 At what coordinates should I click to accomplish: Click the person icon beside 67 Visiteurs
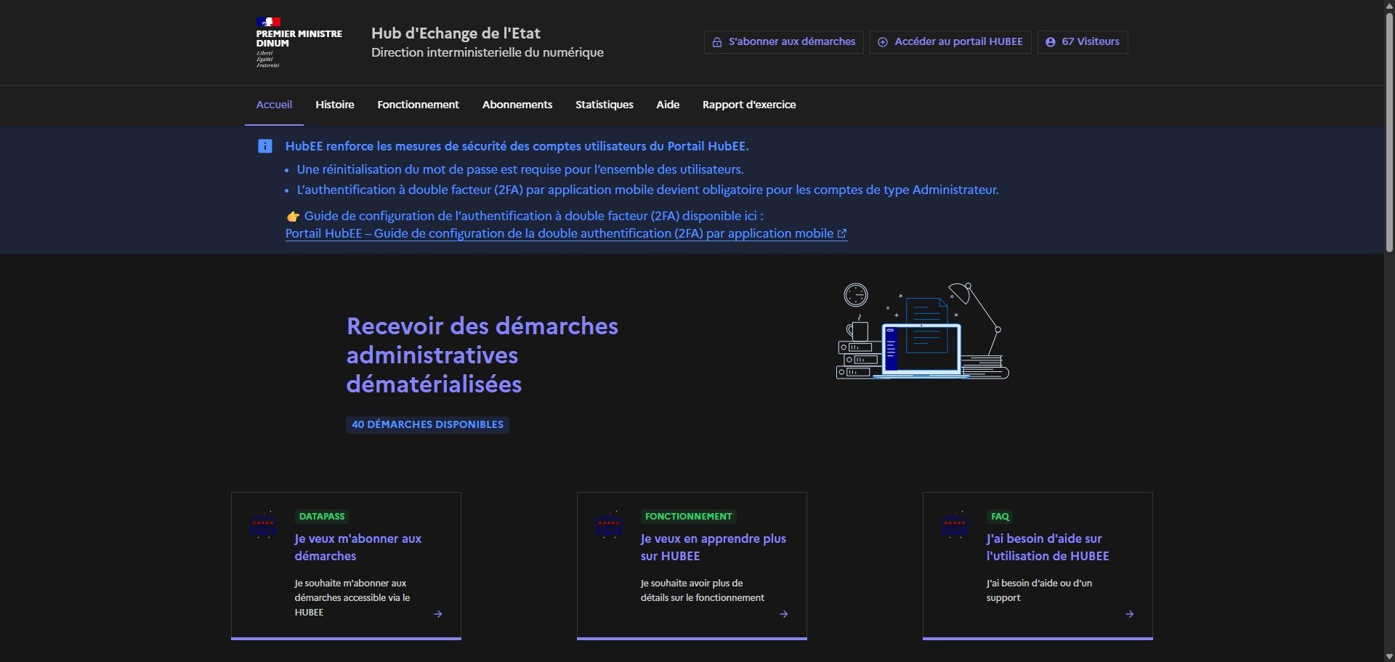[1051, 41]
